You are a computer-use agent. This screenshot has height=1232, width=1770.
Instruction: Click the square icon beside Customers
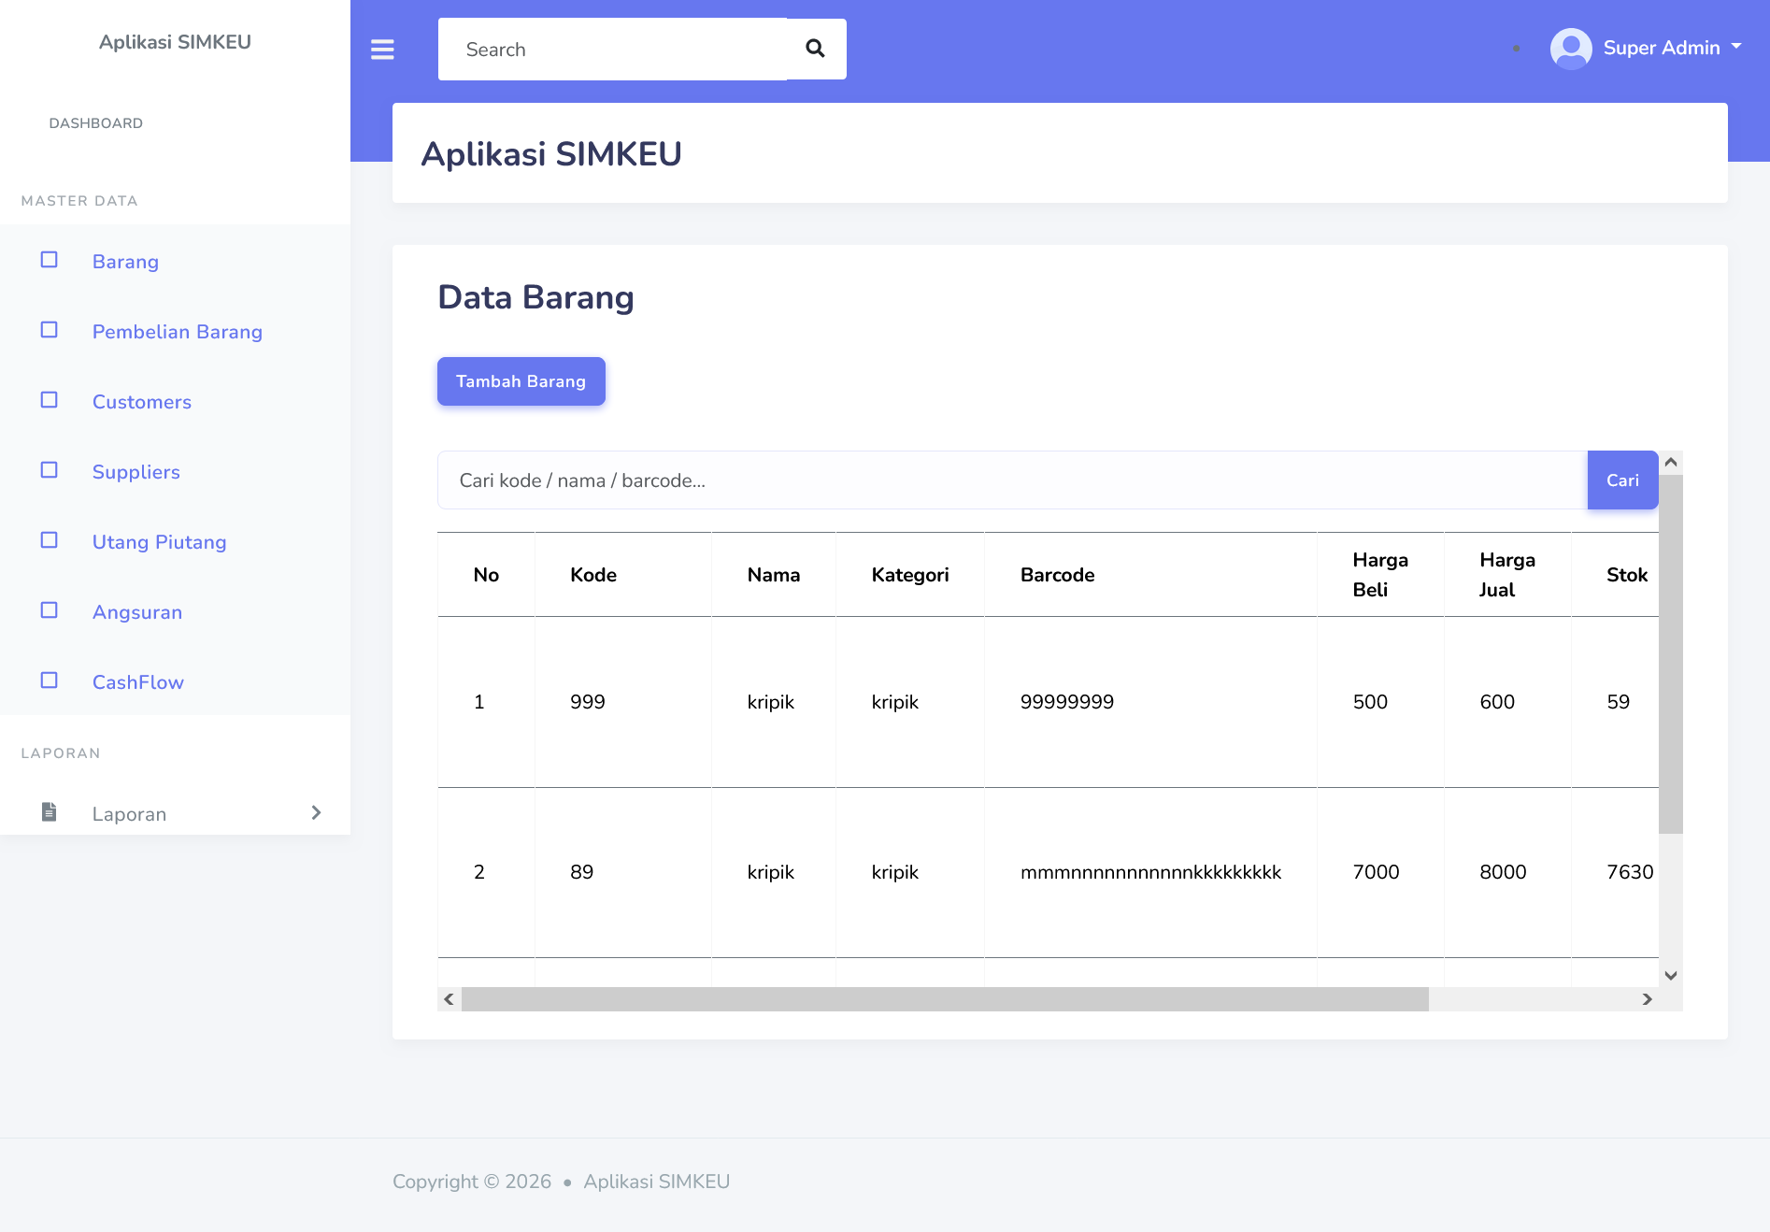click(50, 400)
